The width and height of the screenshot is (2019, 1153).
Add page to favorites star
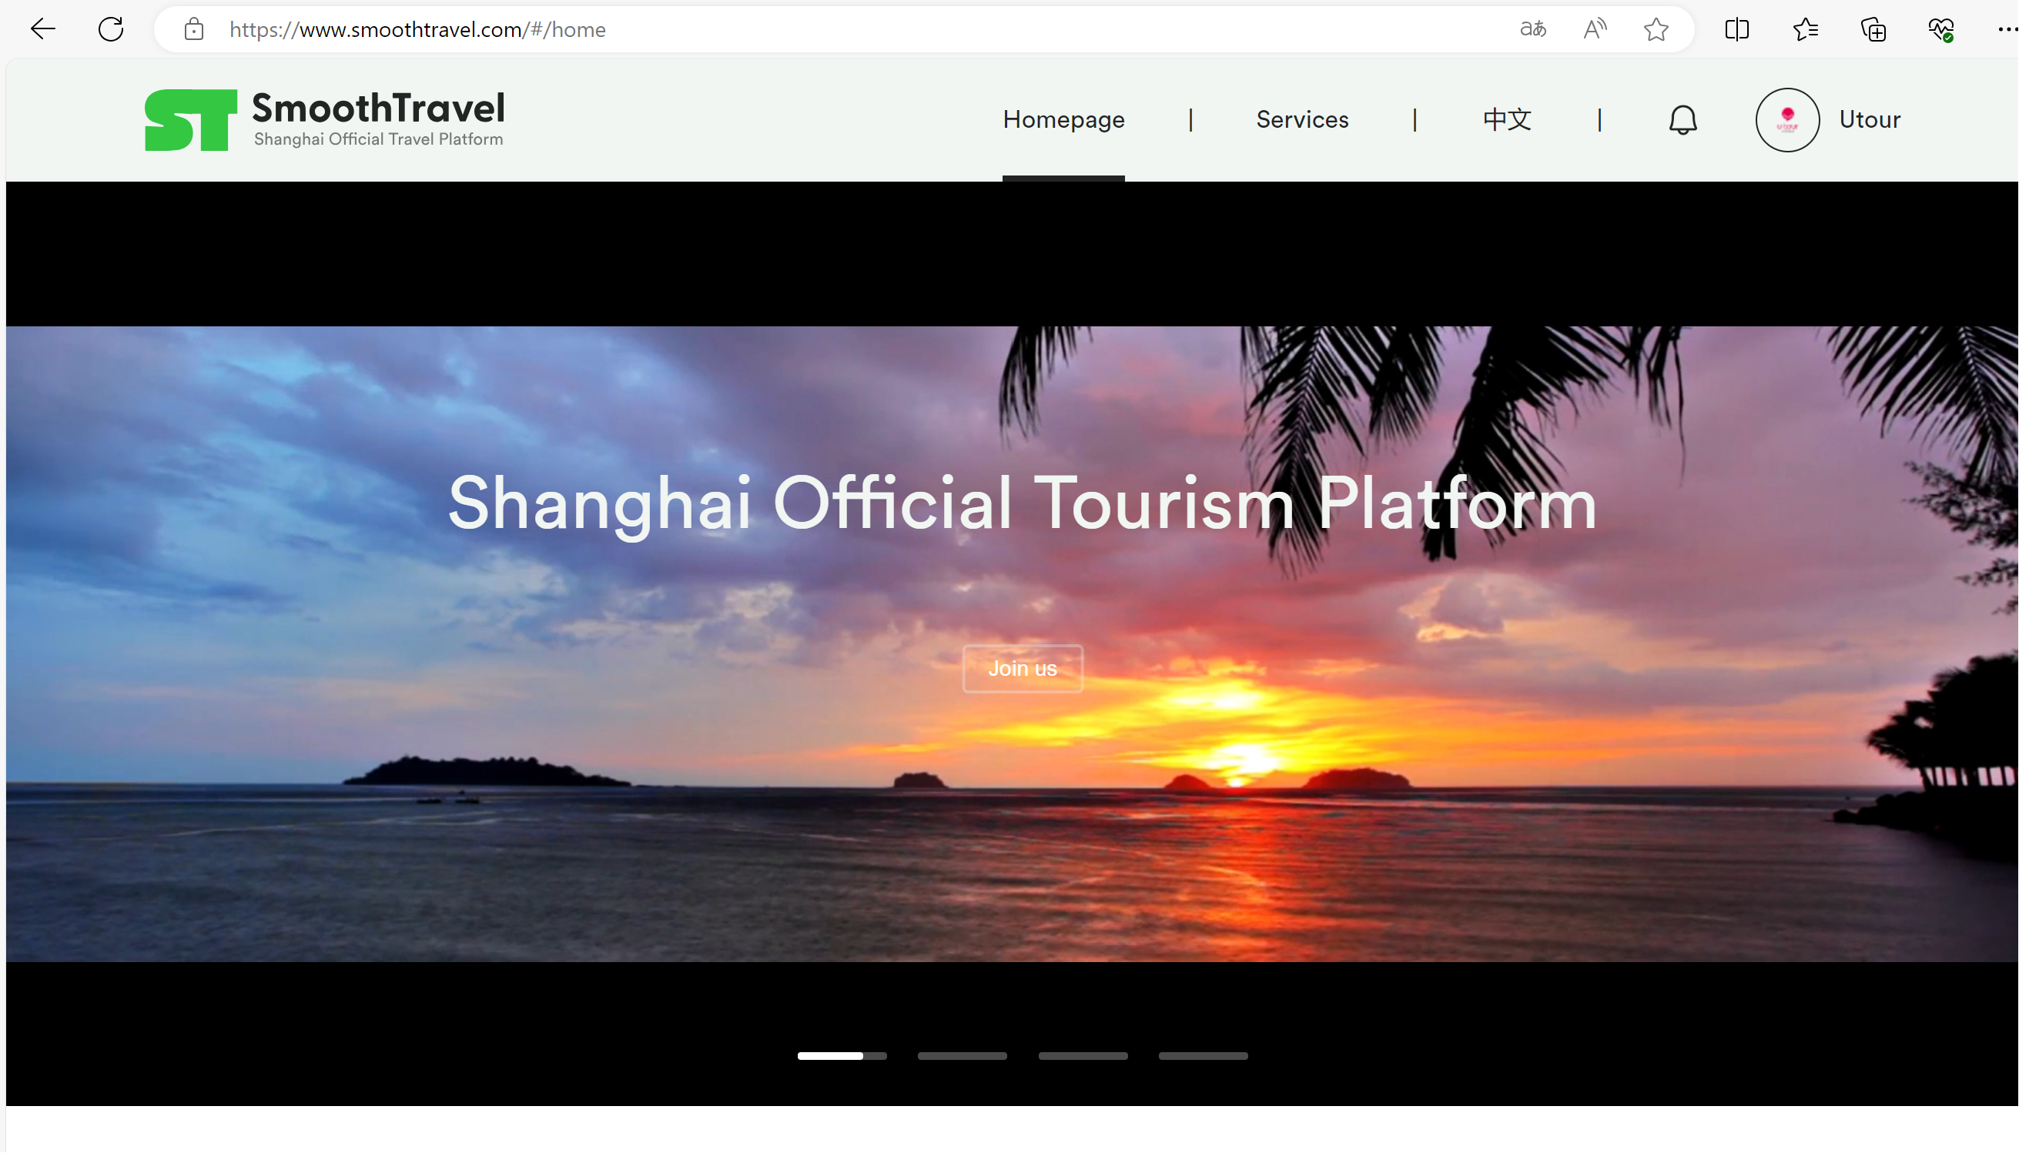tap(1656, 29)
